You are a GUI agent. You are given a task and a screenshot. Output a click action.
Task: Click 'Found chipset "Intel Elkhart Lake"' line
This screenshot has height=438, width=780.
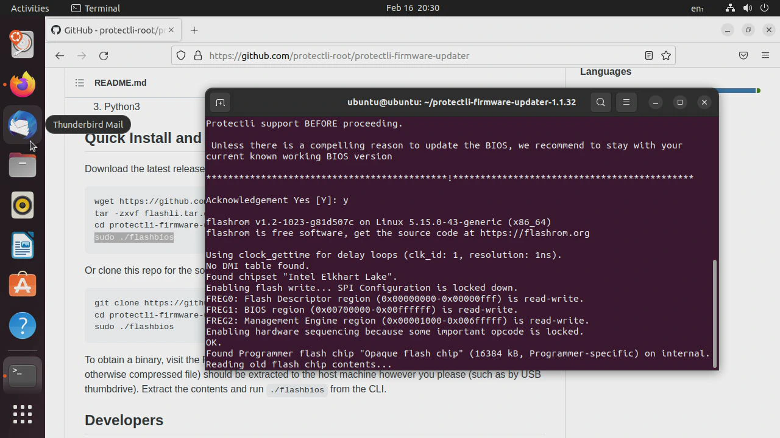(302, 277)
